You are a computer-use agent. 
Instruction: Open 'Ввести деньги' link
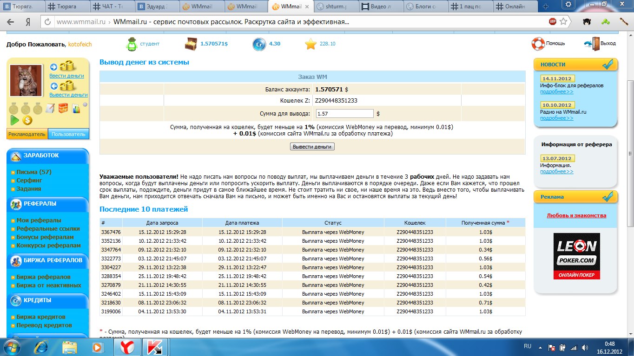pyautogui.click(x=66, y=76)
